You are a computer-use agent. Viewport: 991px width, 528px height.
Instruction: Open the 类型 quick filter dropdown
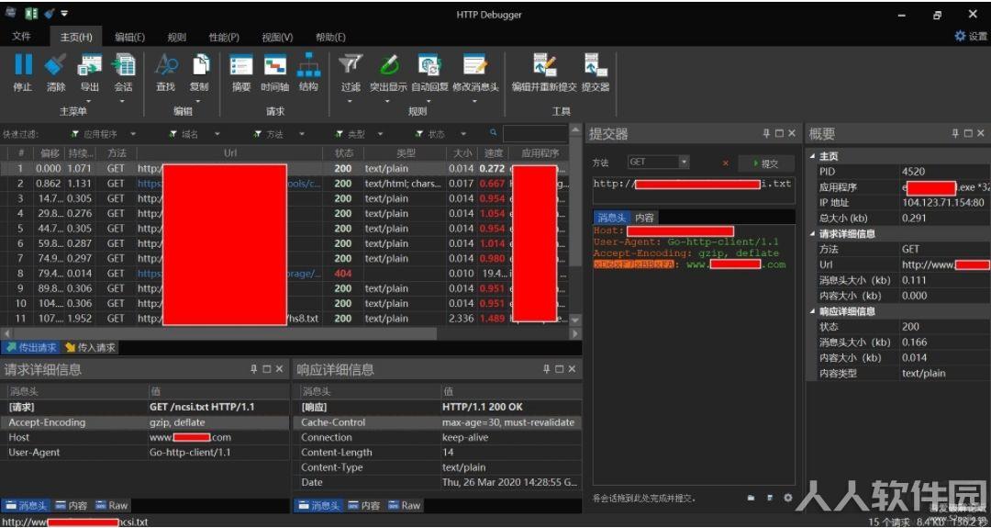coord(381,134)
